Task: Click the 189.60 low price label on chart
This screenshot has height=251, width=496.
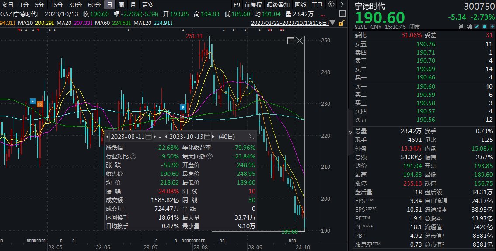Action: (x=290, y=231)
